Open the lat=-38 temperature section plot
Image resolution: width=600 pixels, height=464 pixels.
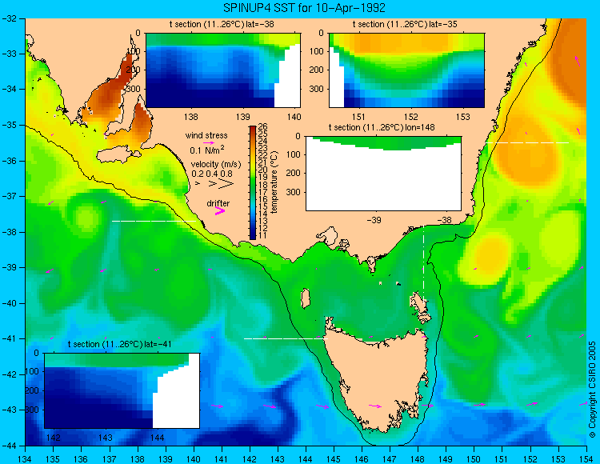click(x=223, y=70)
